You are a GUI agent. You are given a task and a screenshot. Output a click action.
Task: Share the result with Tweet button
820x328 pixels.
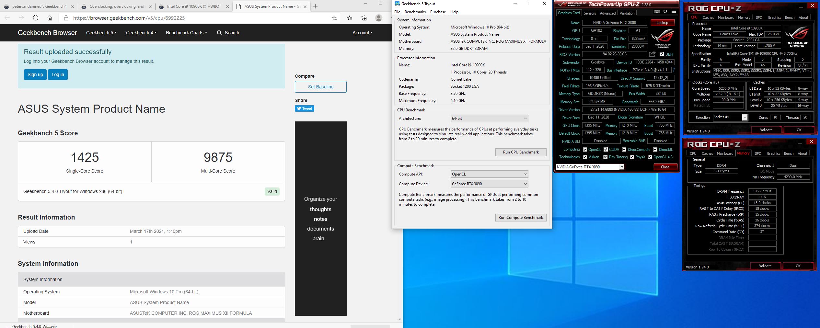click(x=304, y=108)
